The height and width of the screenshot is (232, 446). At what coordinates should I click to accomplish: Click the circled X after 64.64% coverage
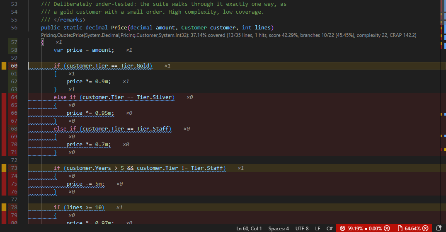425,228
